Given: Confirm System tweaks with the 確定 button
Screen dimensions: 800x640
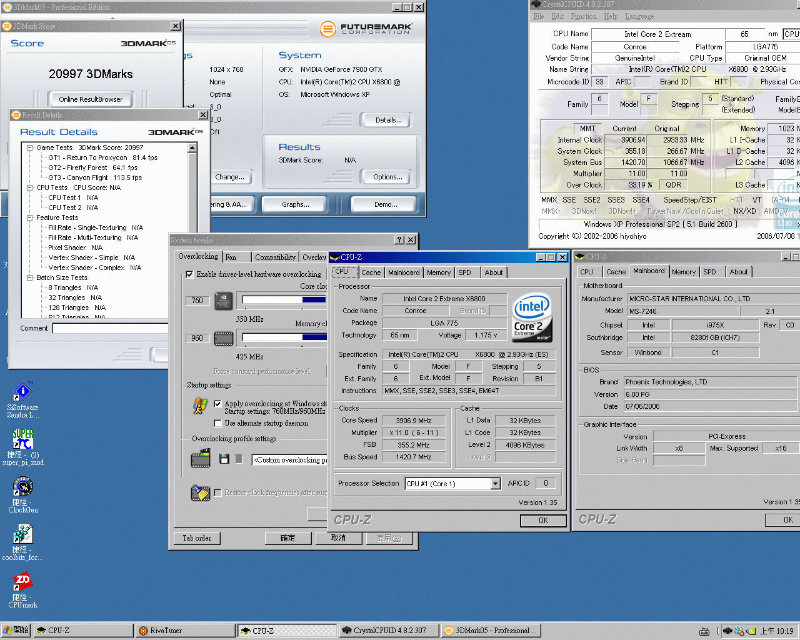Looking at the screenshot, I should click(288, 538).
